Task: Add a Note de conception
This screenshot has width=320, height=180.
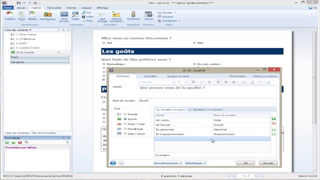Action: [116, 16]
